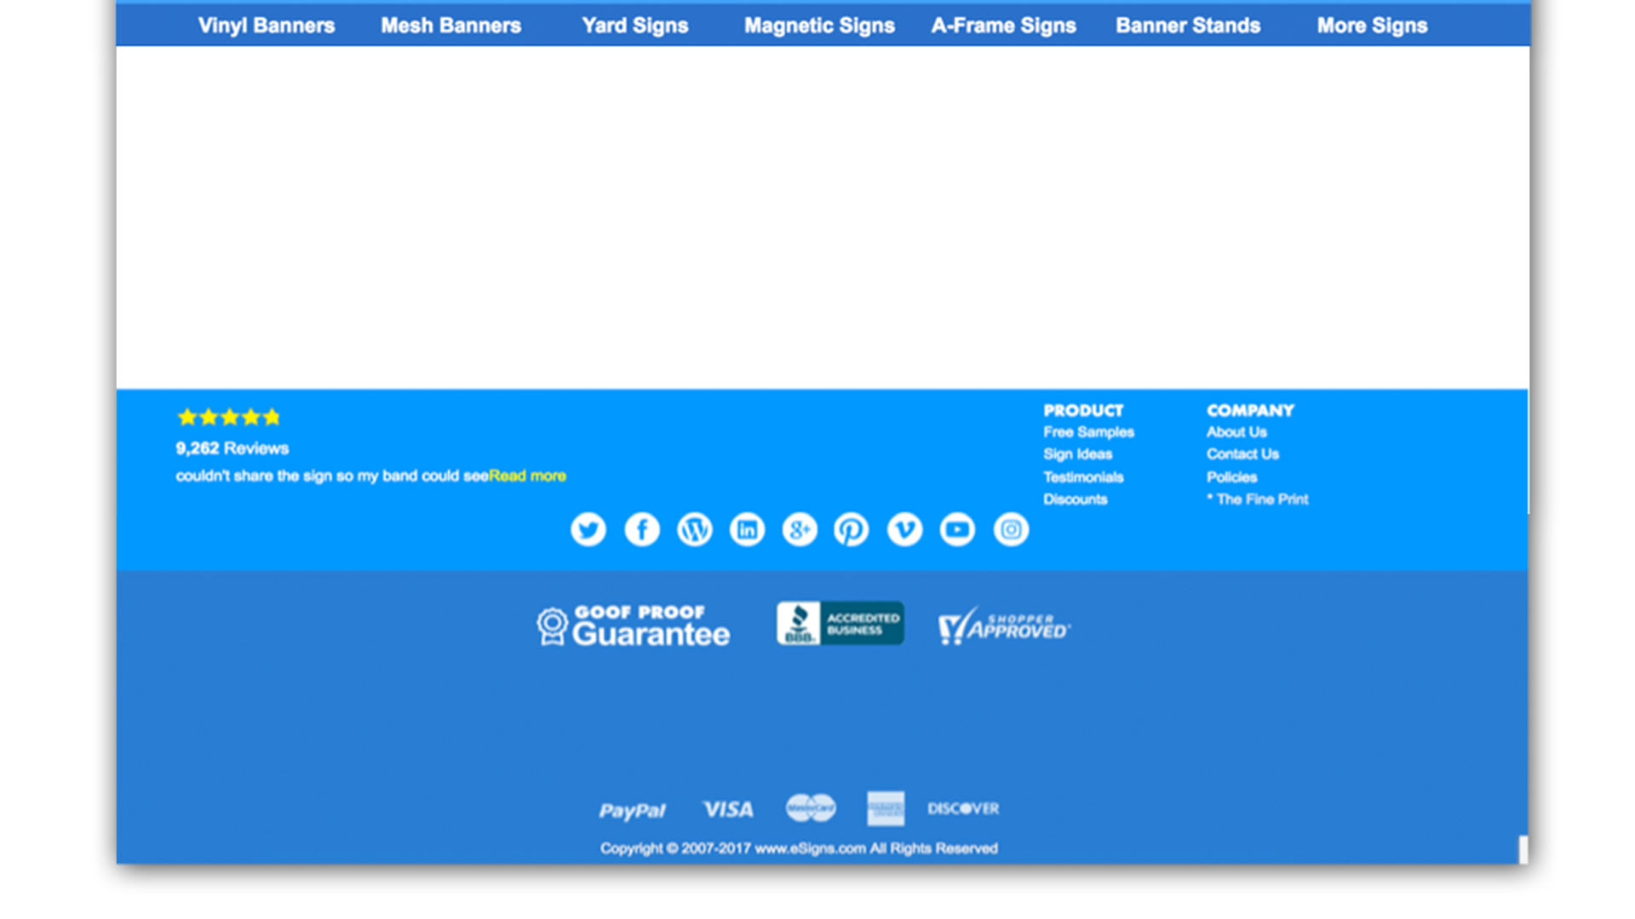The height and width of the screenshot is (919, 1635).
Task: Click the yellow Read more link
Action: 527,476
